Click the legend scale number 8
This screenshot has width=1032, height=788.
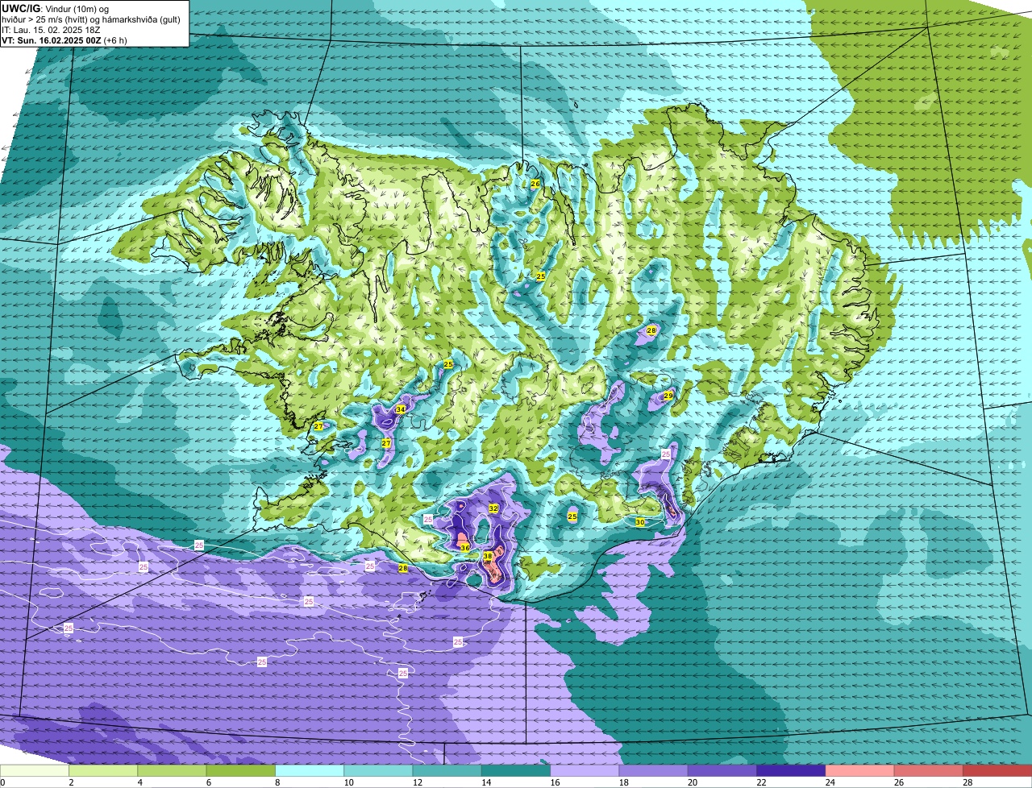pos(276,782)
